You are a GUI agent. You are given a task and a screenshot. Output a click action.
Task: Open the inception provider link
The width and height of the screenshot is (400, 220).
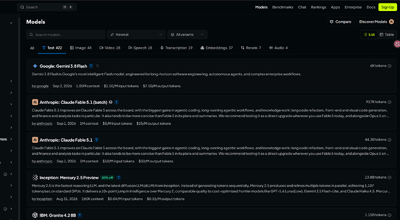(45, 199)
